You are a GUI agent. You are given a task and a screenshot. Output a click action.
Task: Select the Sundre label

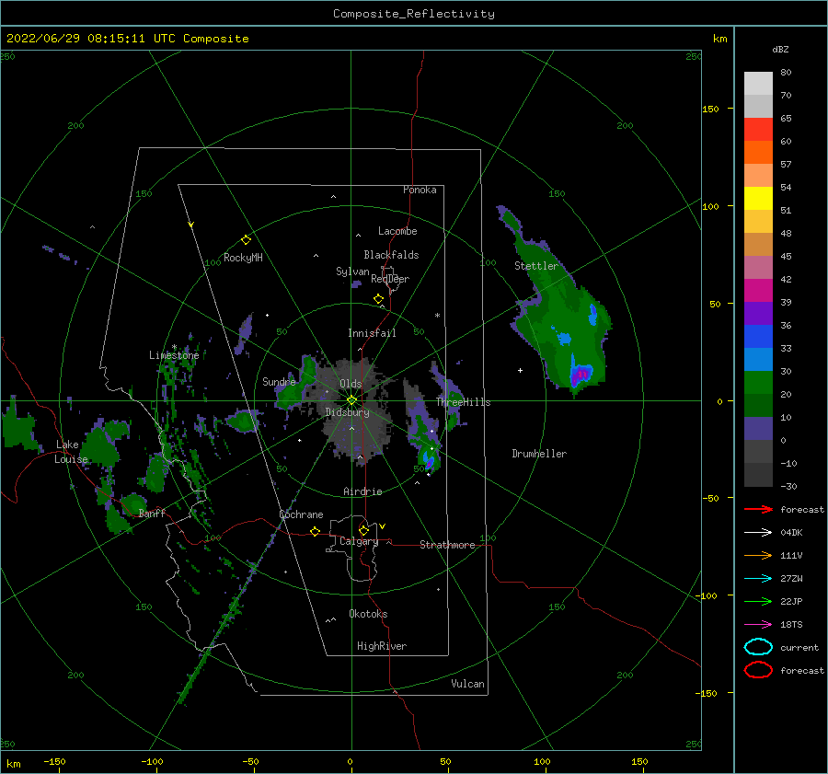279,381
